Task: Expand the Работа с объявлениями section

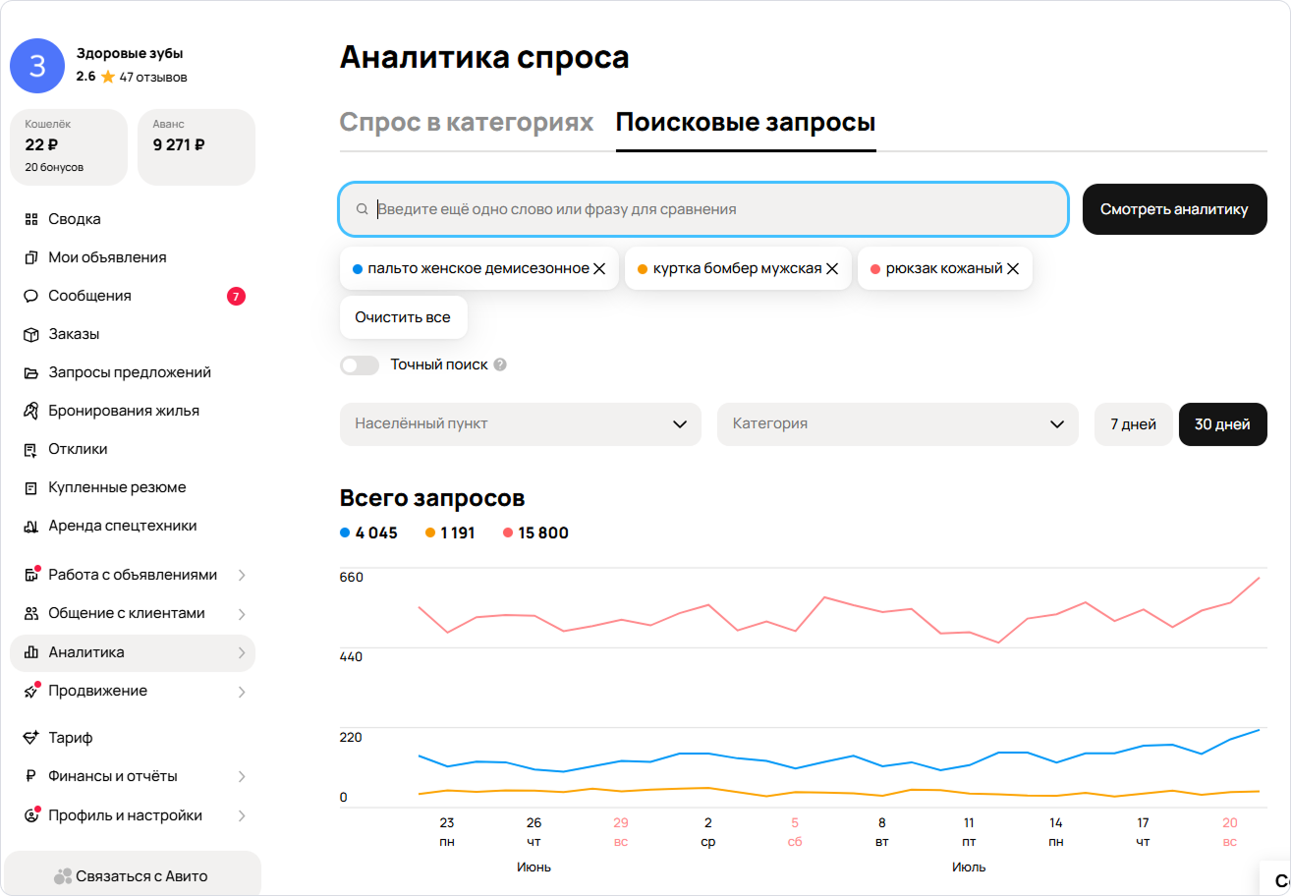Action: click(x=133, y=575)
